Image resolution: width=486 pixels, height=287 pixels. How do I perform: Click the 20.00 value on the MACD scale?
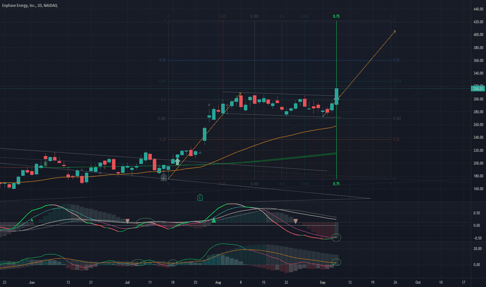477,248
